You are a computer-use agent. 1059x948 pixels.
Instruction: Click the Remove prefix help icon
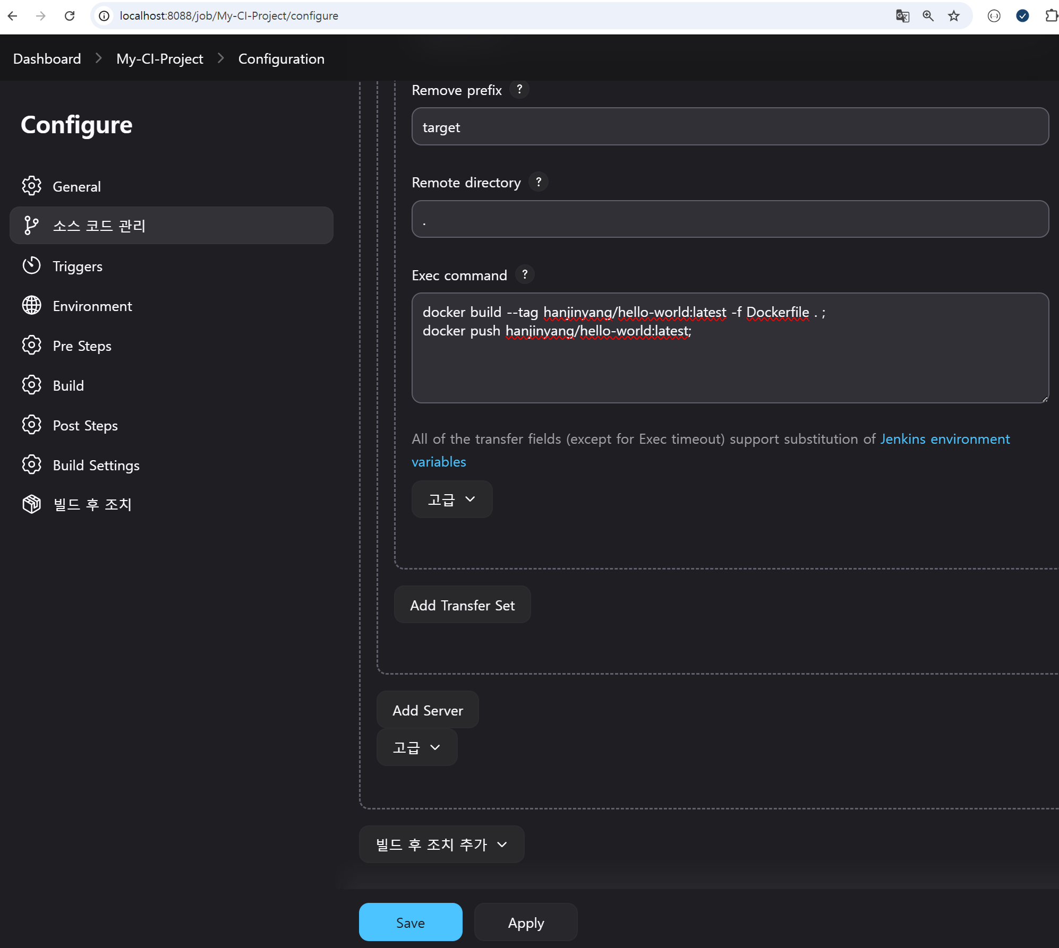519,89
